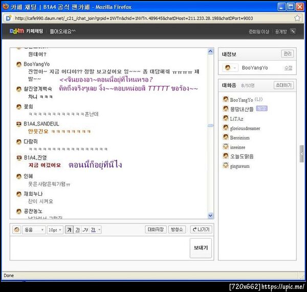Select BooYangYo in participant list
The height and width of the screenshot is (292, 307).
[x=243, y=99]
